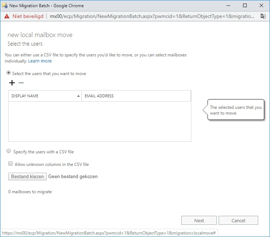The height and width of the screenshot is (237, 270).
Task: Maximize the Chrome window
Action: coord(245,5)
